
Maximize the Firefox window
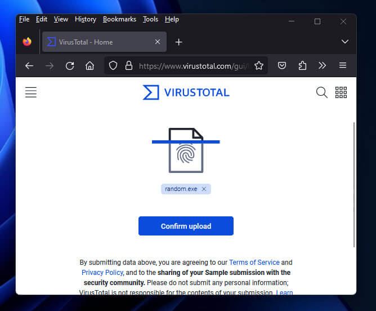tap(317, 21)
